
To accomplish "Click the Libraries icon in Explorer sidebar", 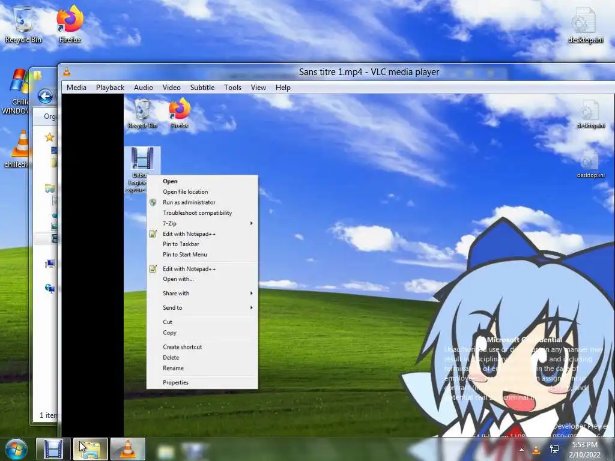I will click(49, 188).
